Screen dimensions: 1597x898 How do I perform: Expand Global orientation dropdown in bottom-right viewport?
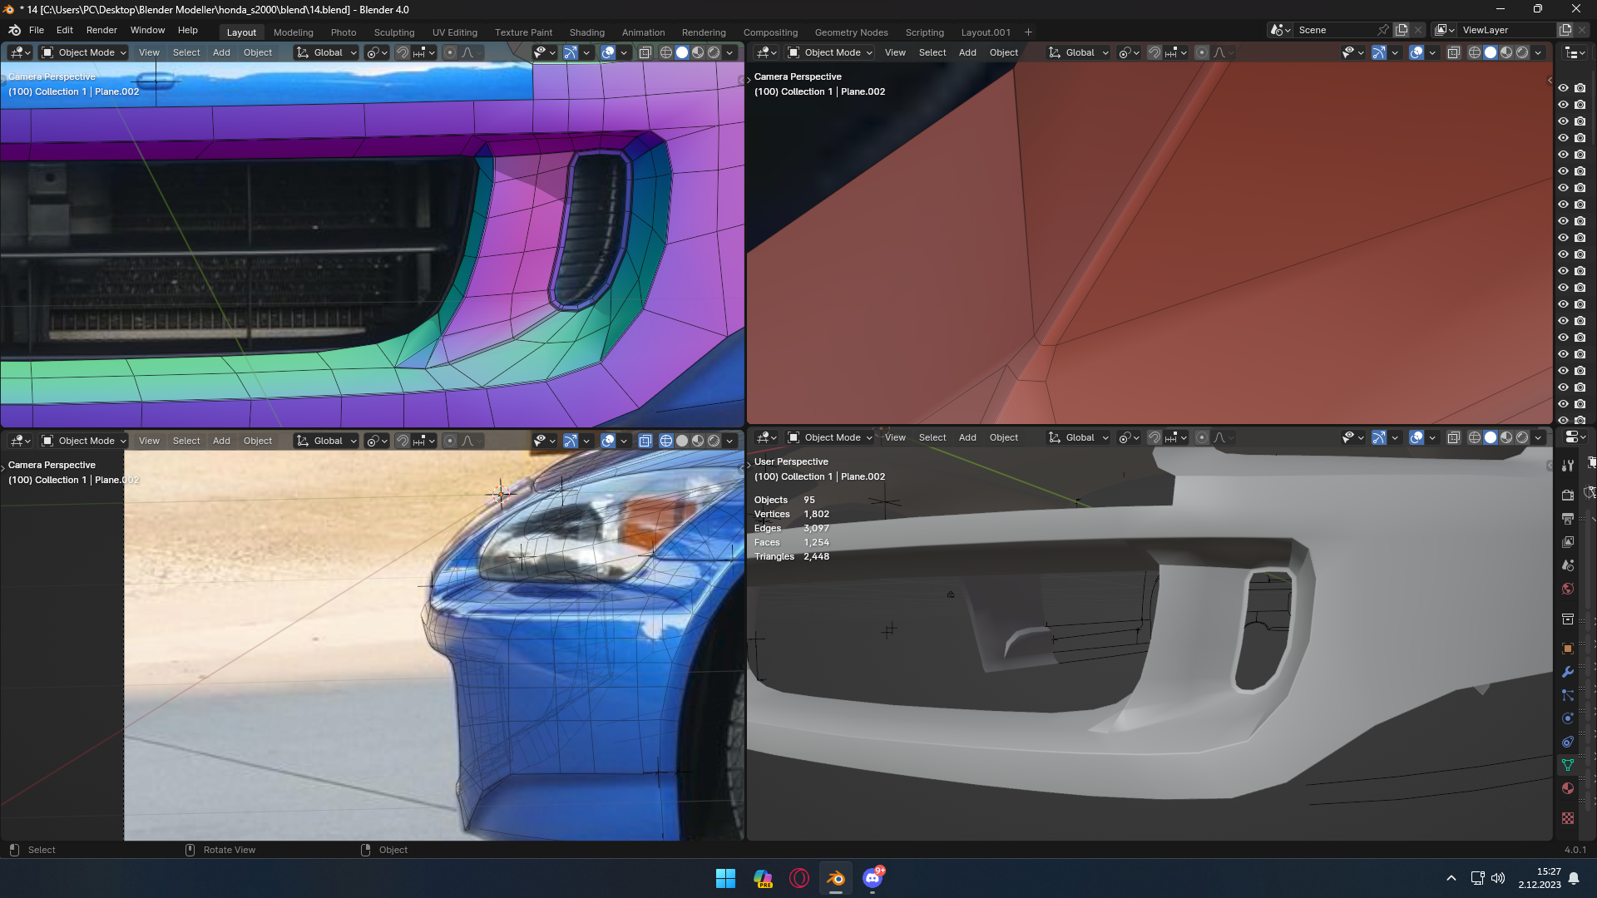(1079, 437)
